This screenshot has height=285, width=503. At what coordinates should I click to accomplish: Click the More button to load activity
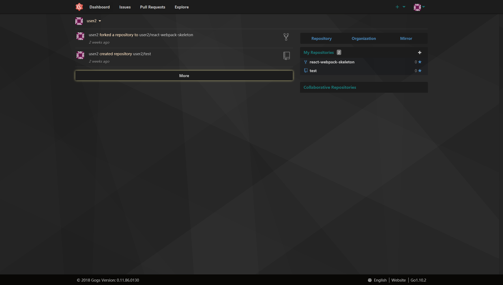(x=184, y=76)
